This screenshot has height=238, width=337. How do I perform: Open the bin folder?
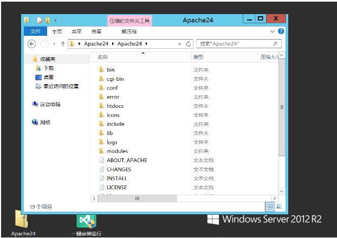point(111,69)
